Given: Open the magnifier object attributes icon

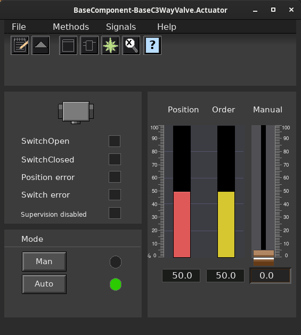Looking at the screenshot, I should click(x=131, y=45).
